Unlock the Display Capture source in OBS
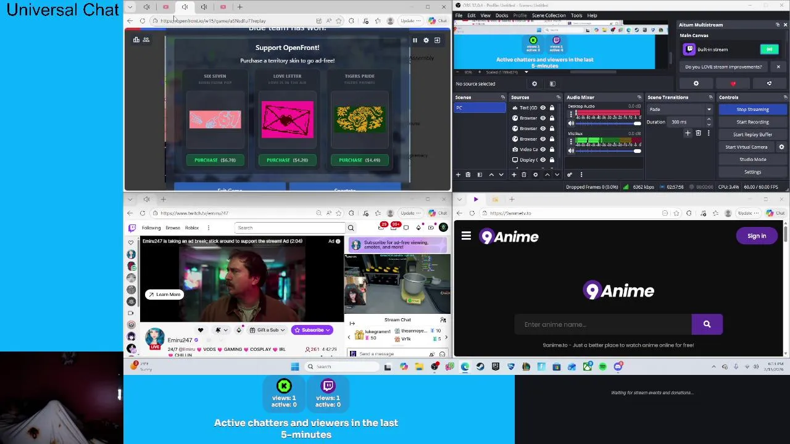This screenshot has height=444, width=790. (x=552, y=160)
